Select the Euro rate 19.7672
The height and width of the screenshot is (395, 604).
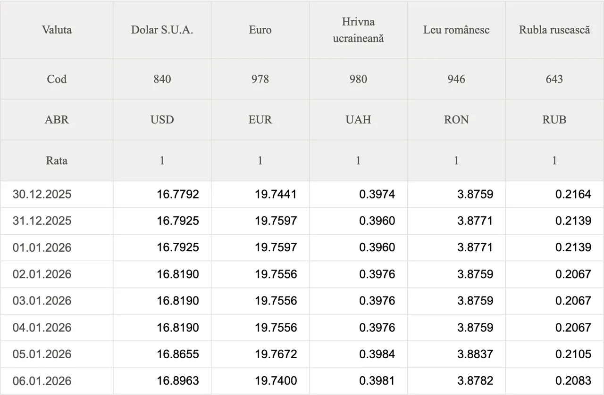(276, 354)
